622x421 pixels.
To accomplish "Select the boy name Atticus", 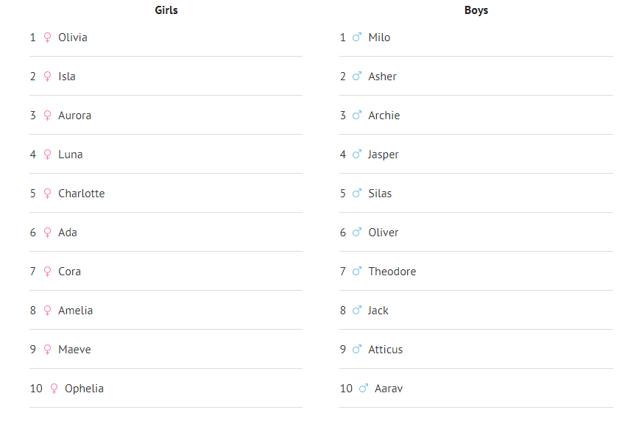I will tap(386, 350).
